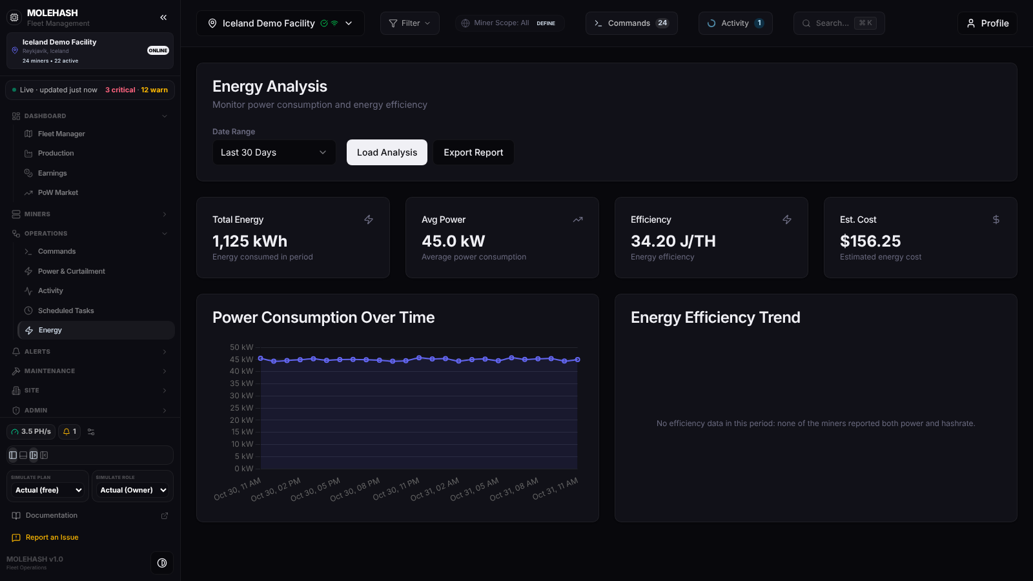1033x581 pixels.
Task: Open the Simulate Role dropdown
Action: click(133, 490)
